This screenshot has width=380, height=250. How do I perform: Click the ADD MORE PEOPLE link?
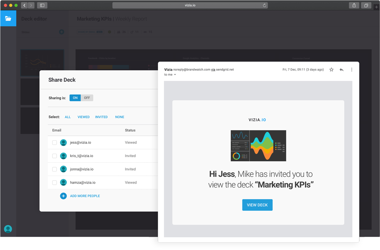point(85,196)
